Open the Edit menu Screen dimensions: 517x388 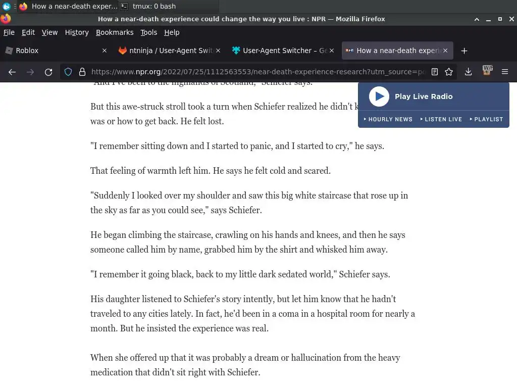click(x=28, y=32)
